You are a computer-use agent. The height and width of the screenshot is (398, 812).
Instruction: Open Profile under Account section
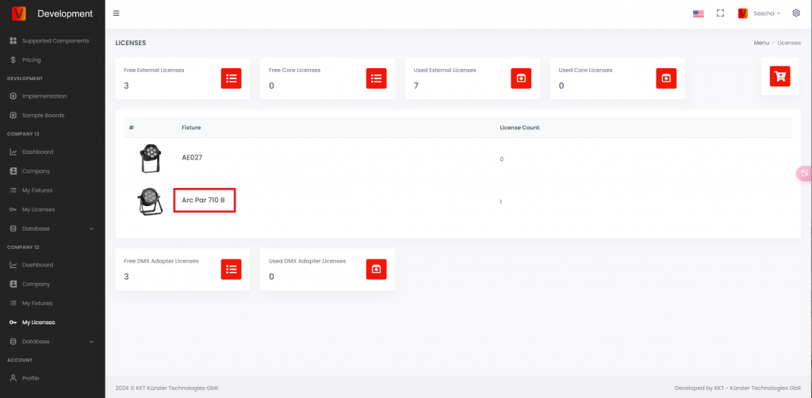coord(30,378)
